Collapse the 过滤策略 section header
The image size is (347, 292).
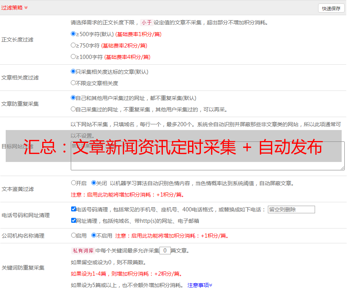pyautogui.click(x=14, y=8)
